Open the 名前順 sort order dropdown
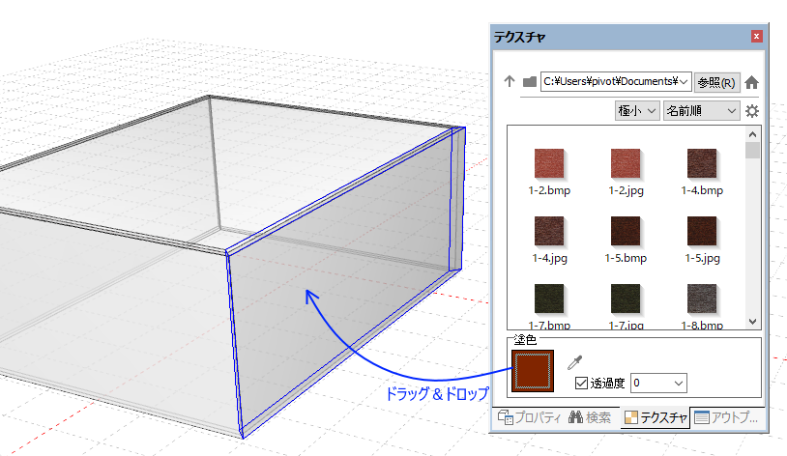The image size is (787, 456). [x=701, y=111]
